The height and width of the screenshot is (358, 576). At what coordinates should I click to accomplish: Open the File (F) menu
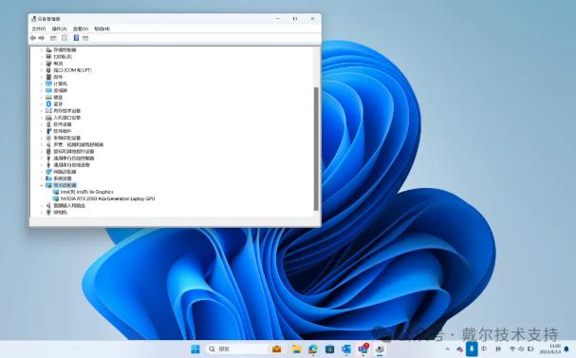[39, 28]
